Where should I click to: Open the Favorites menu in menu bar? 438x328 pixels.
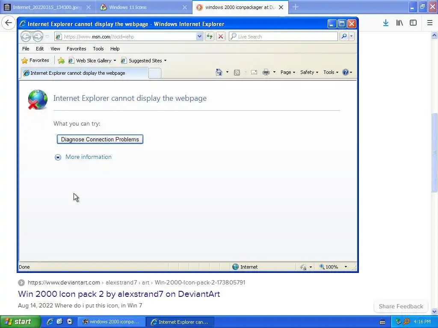[76, 49]
